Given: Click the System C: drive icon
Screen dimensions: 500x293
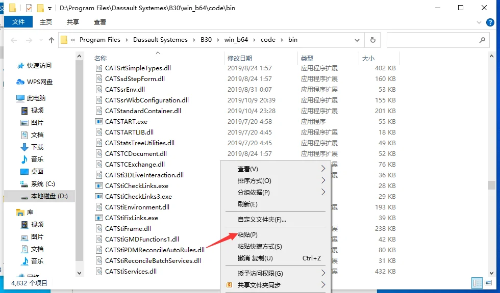Looking at the screenshot, I should pyautogui.click(x=24, y=184).
